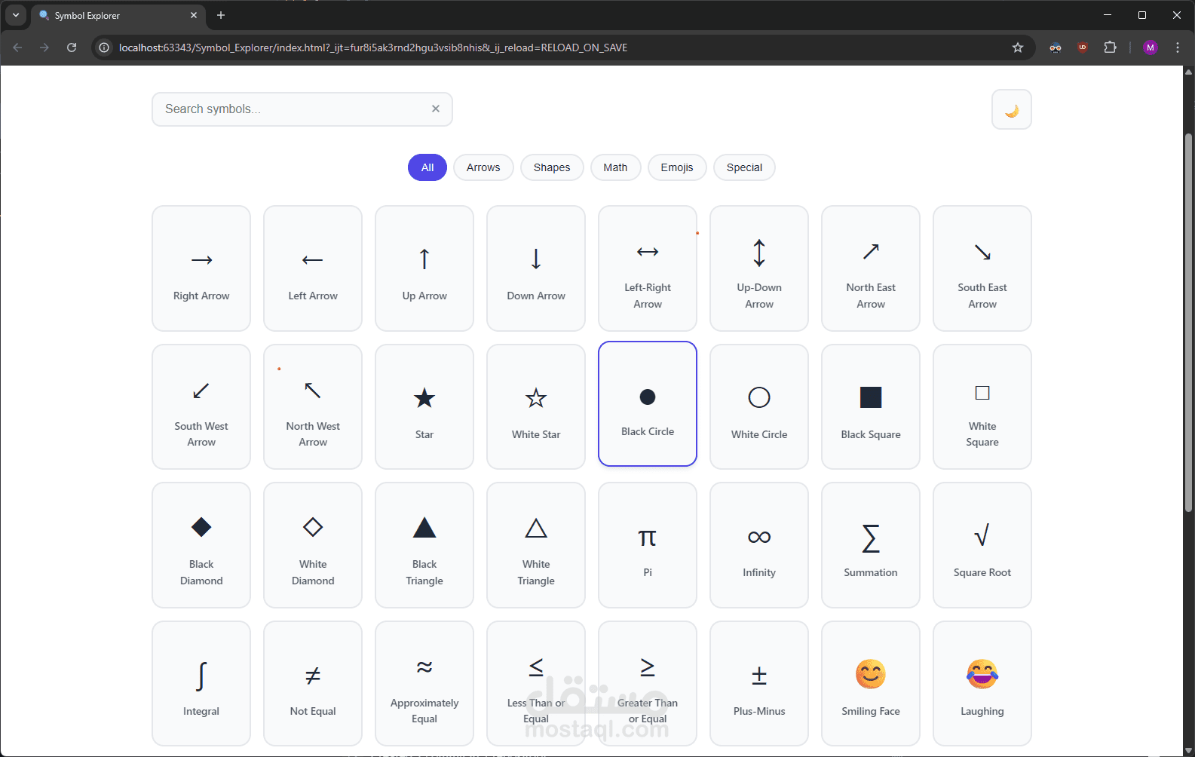Image resolution: width=1195 pixels, height=757 pixels.
Task: Bookmark this page with the star icon
Action: 1018,48
